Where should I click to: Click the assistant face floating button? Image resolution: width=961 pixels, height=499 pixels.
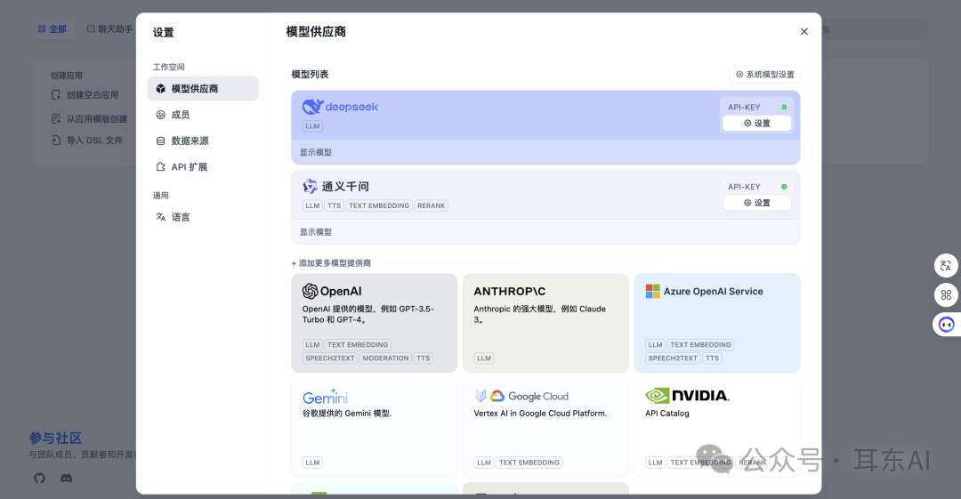click(x=946, y=325)
